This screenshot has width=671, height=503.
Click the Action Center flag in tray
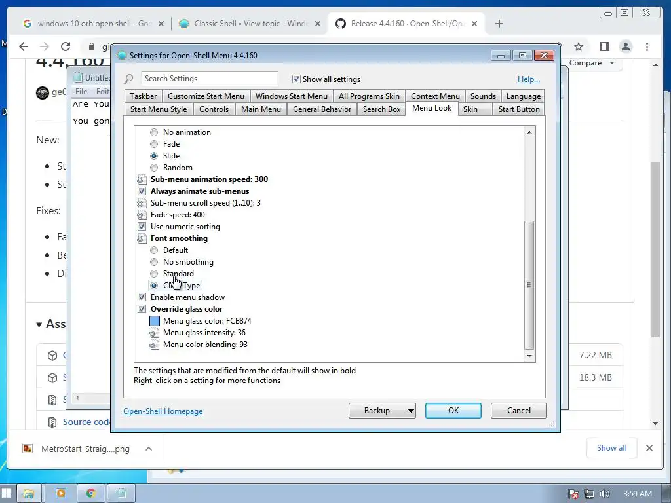573,494
